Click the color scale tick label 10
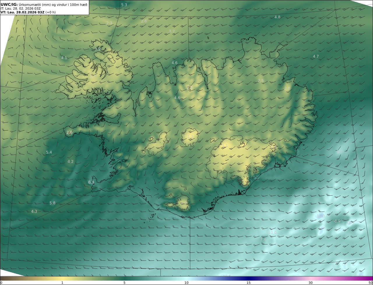 pyautogui.click(x=186, y=283)
